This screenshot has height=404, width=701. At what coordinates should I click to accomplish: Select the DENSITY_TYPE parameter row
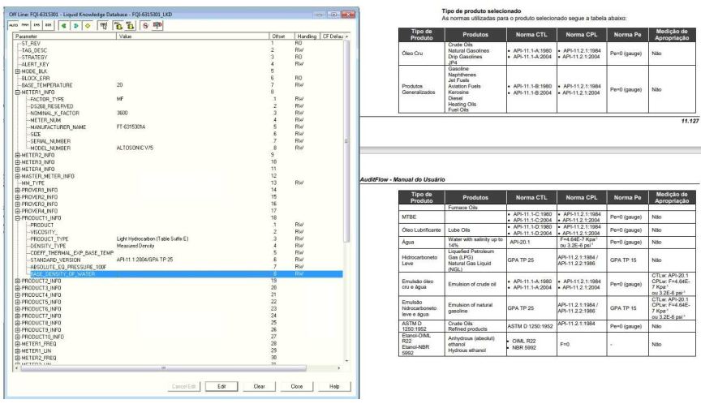coord(178,247)
